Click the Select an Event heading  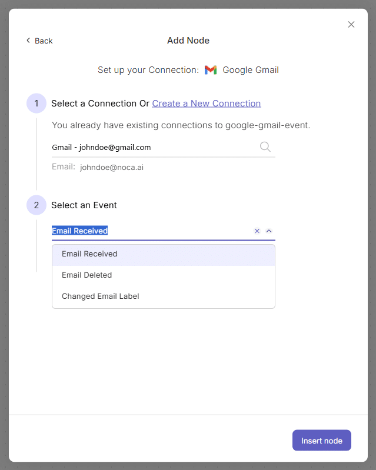(x=84, y=205)
